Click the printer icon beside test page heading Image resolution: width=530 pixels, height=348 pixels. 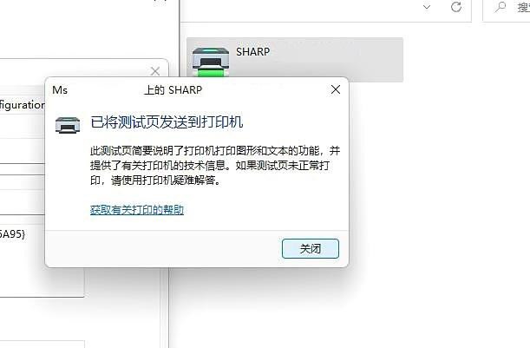(x=68, y=124)
